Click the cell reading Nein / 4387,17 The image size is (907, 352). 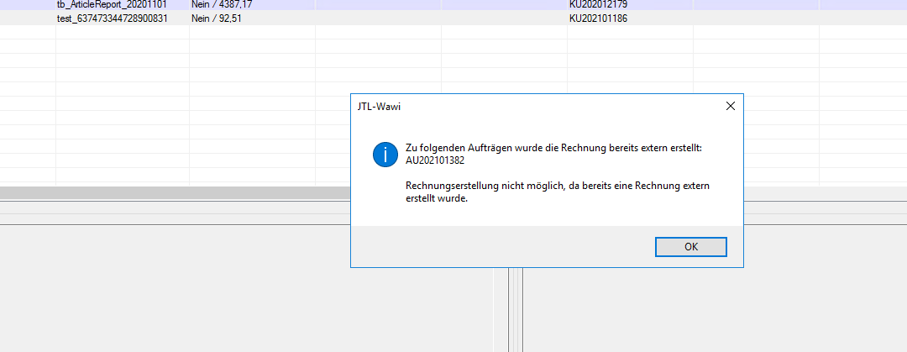click(252, 4)
